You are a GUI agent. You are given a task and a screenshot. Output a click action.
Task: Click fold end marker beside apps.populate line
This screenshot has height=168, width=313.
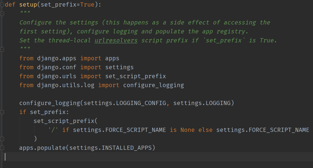coord(2,148)
